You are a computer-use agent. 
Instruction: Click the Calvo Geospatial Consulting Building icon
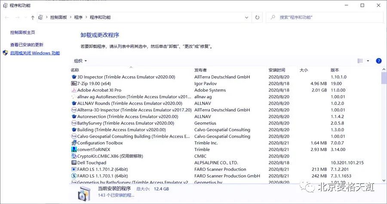(x=74, y=136)
